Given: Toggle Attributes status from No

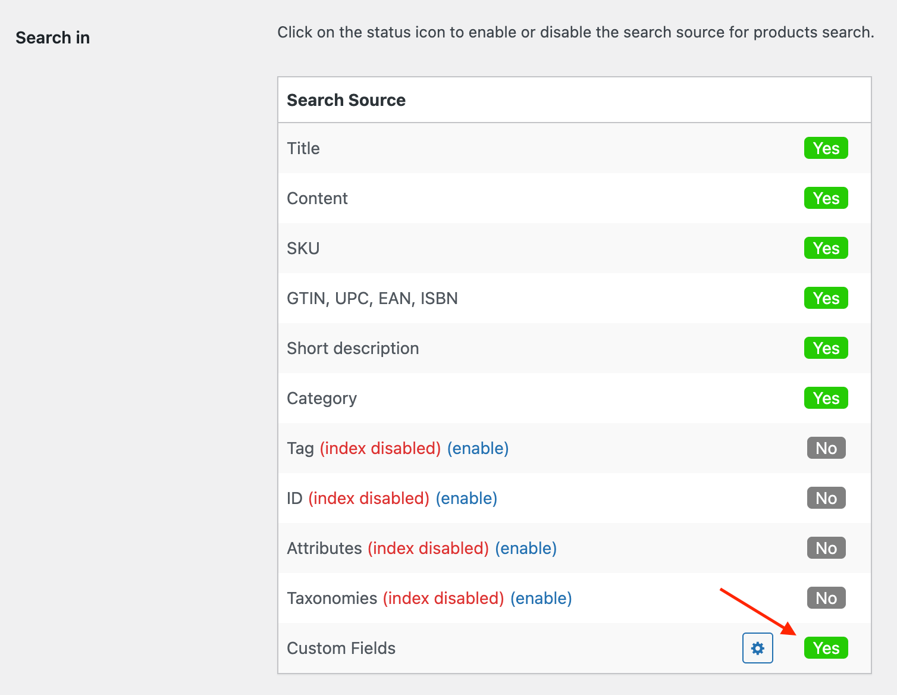Looking at the screenshot, I should [x=826, y=548].
